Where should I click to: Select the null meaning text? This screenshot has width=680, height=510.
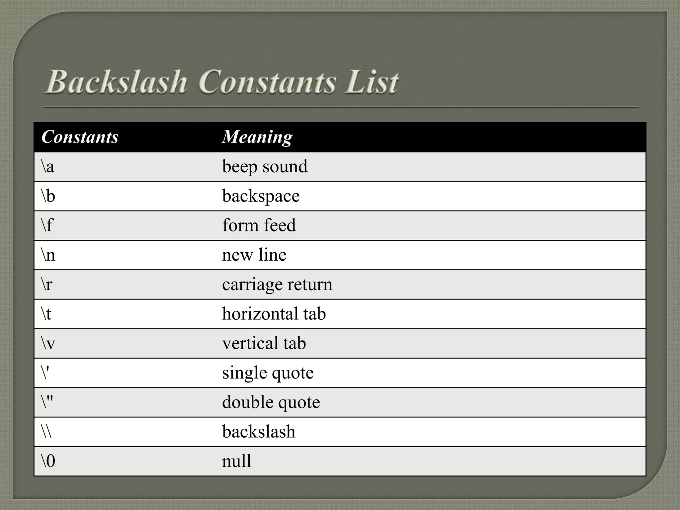(236, 461)
